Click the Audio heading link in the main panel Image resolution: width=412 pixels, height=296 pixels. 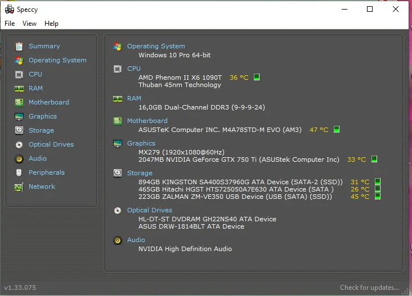(x=136, y=240)
